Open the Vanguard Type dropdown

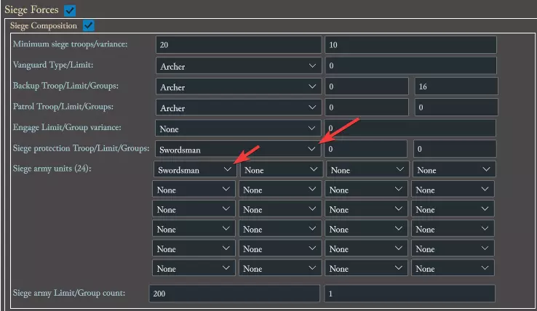[238, 66]
